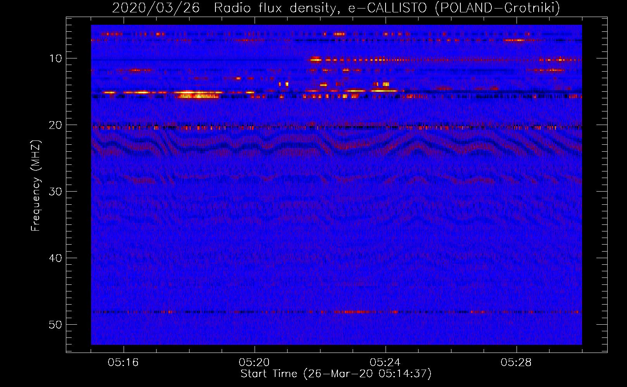Click the 05:24 time tick label
Image resolution: width=627 pixels, height=387 pixels.
385,363
